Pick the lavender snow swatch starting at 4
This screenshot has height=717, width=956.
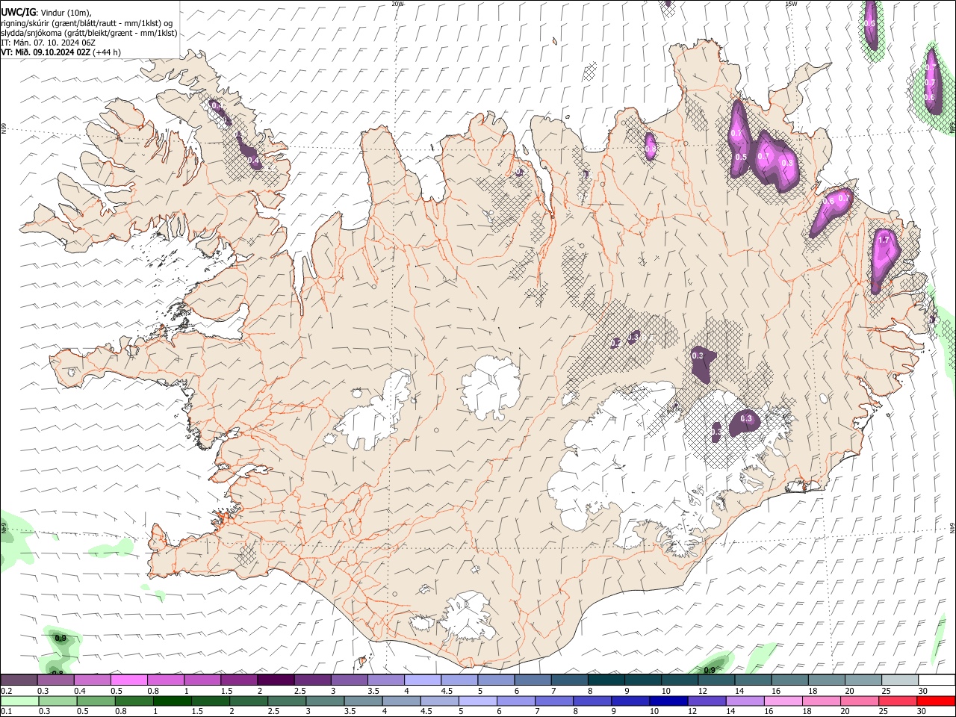click(422, 680)
